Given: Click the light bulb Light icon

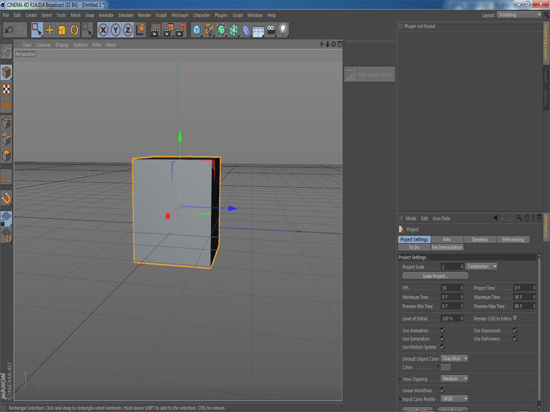Looking at the screenshot, I should click(x=283, y=30).
